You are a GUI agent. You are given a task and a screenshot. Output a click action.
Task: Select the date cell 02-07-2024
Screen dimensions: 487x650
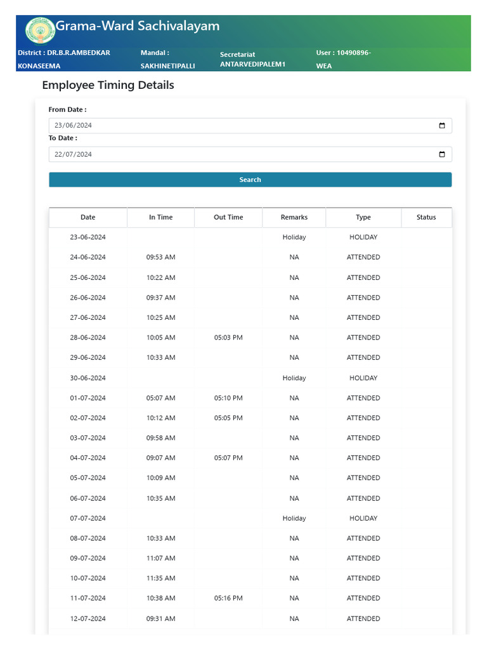pyautogui.click(x=88, y=418)
